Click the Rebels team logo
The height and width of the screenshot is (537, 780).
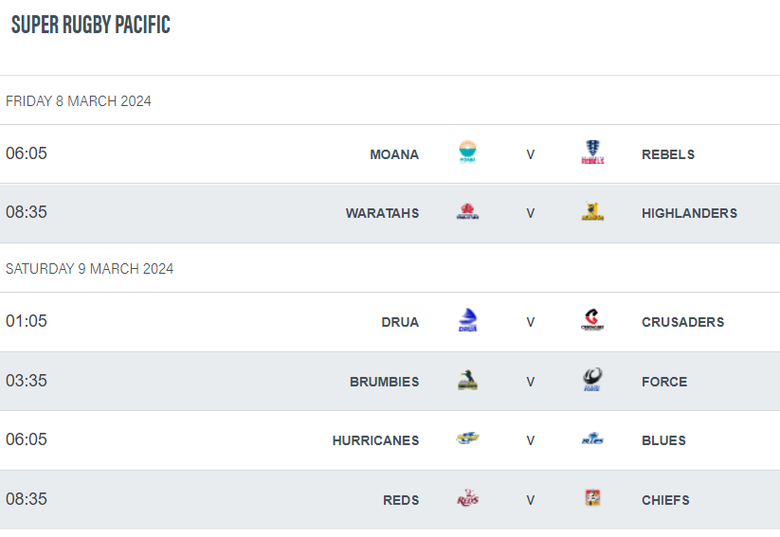tap(592, 152)
